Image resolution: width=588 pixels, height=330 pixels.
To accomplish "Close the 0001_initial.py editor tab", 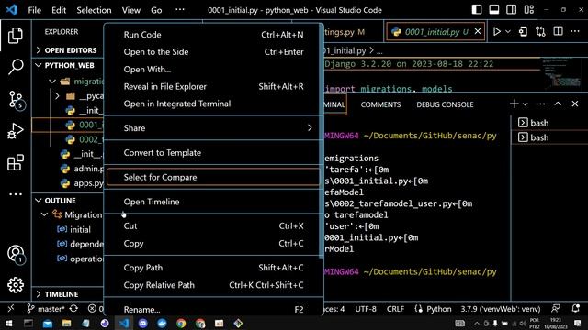I will coord(478,32).
